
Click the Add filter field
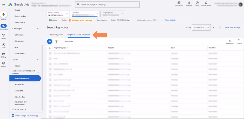(x=69, y=42)
